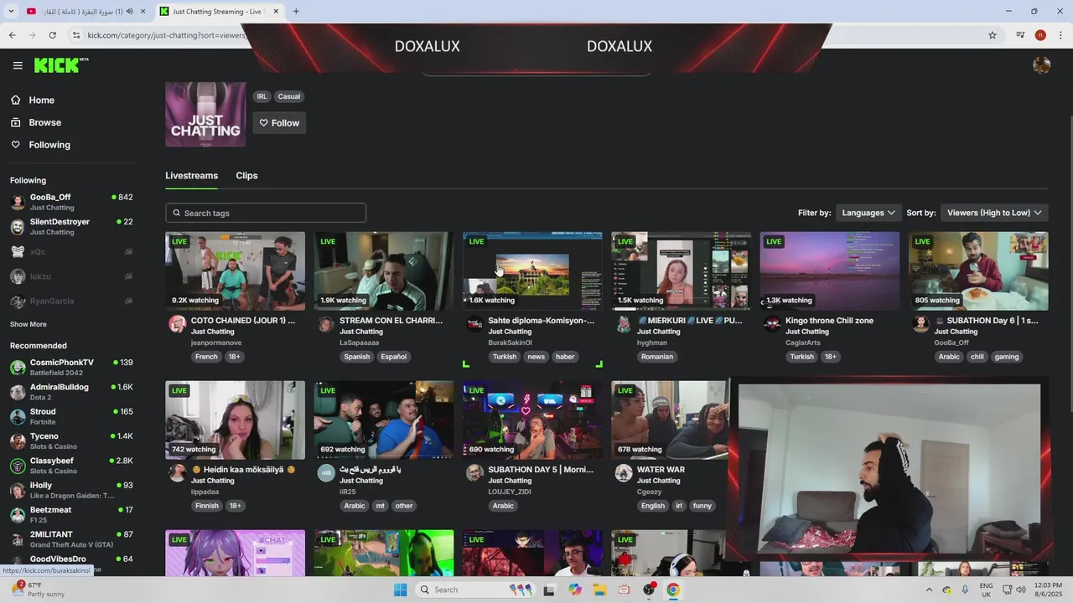Open jeanpormanove streamer avatar
This screenshot has height=603, width=1073.
177,325
